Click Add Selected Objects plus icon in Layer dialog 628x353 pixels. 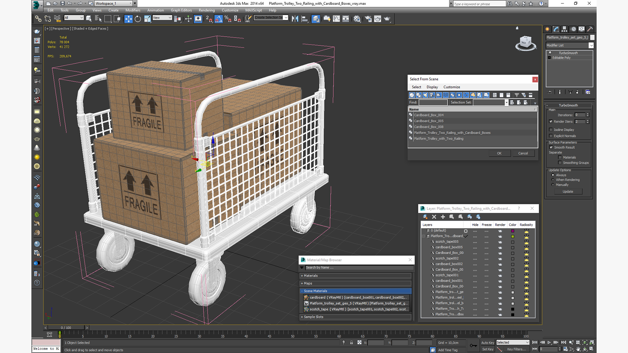(x=443, y=217)
